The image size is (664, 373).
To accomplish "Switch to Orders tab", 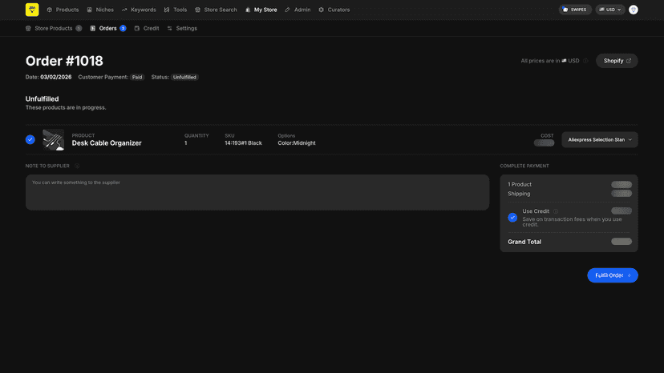I will pos(108,28).
